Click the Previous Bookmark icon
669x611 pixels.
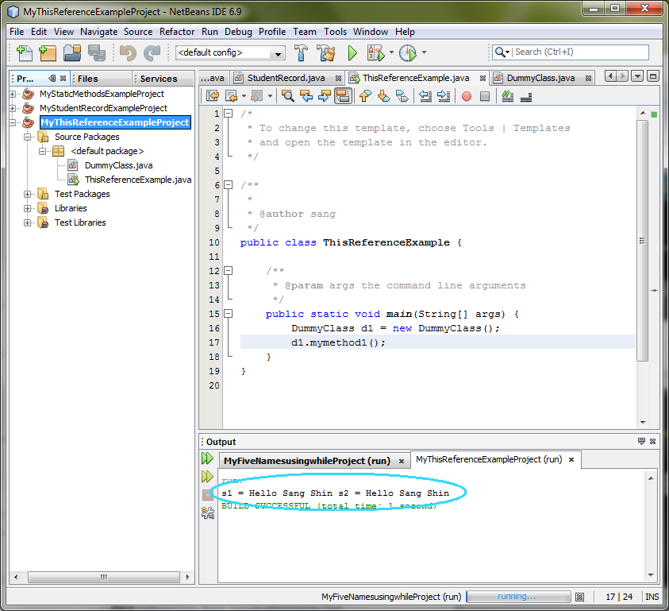[x=365, y=96]
